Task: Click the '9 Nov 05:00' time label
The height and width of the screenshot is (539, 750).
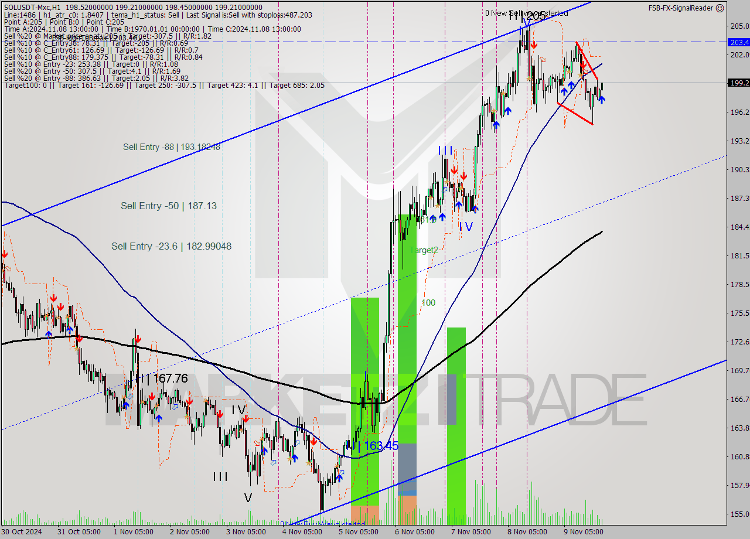Action: tap(584, 532)
